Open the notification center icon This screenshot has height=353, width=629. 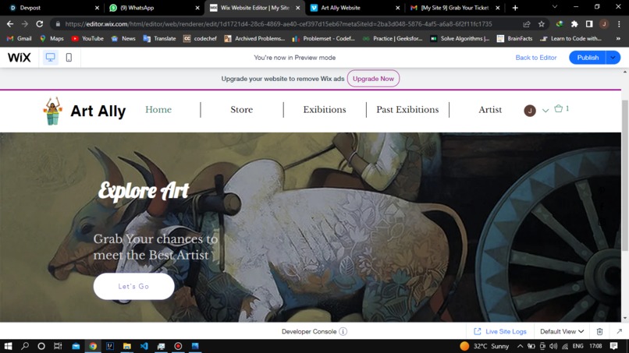coord(613,346)
